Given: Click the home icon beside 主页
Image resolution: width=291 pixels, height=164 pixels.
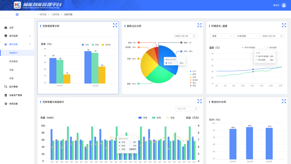Looking at the screenshot, I should click(6, 28).
